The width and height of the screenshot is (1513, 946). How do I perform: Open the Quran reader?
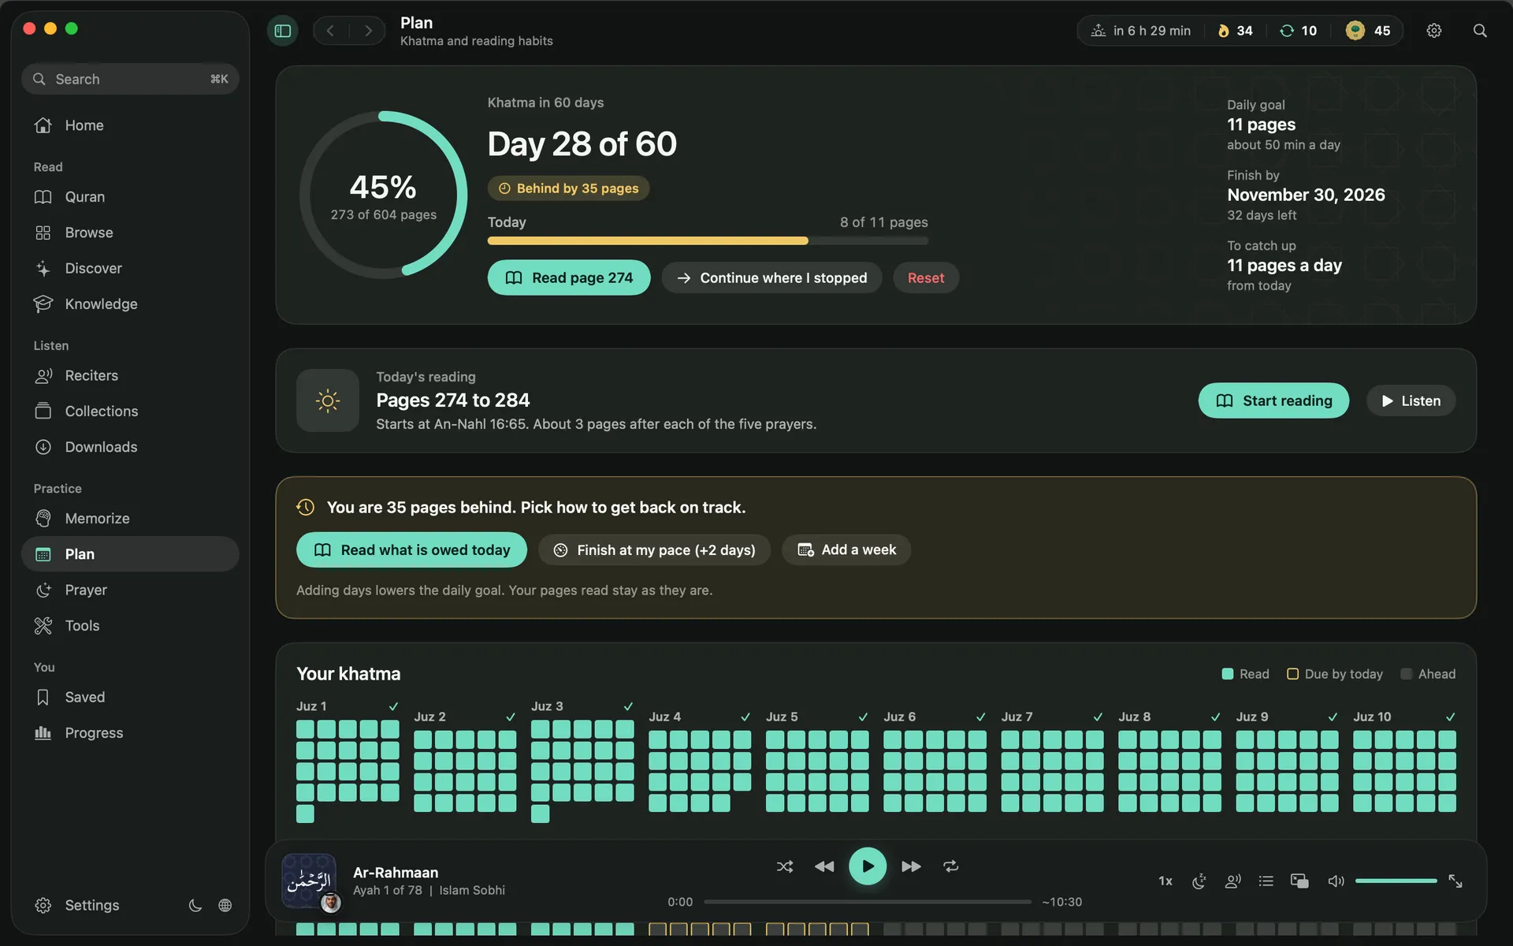[x=130, y=197]
